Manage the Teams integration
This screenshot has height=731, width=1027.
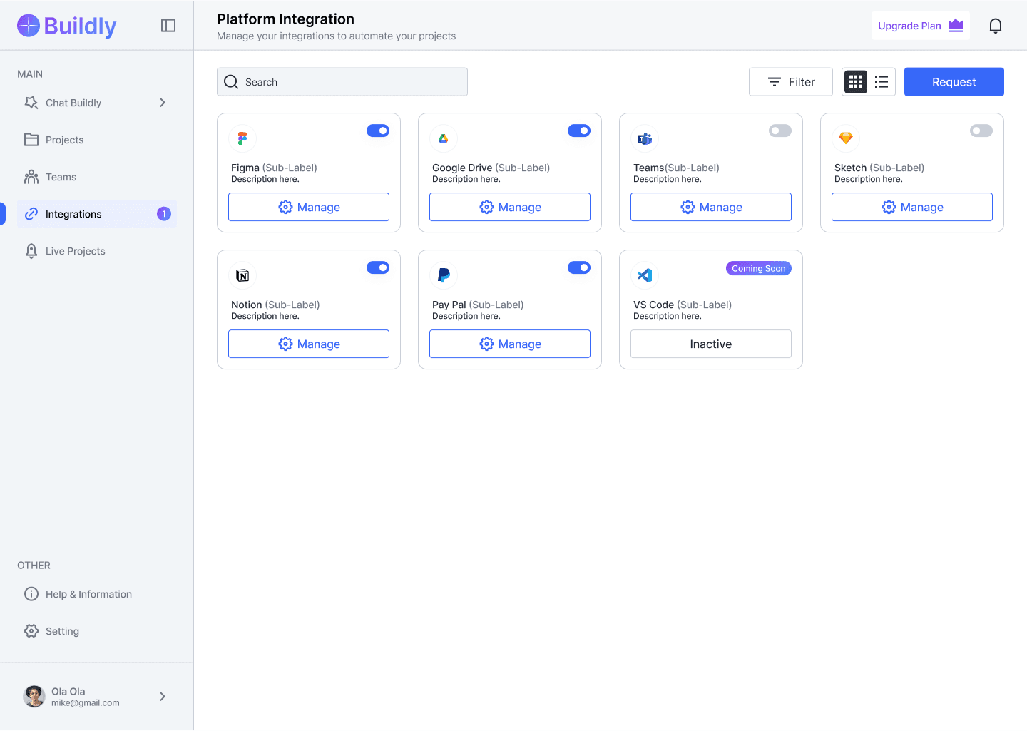711,207
